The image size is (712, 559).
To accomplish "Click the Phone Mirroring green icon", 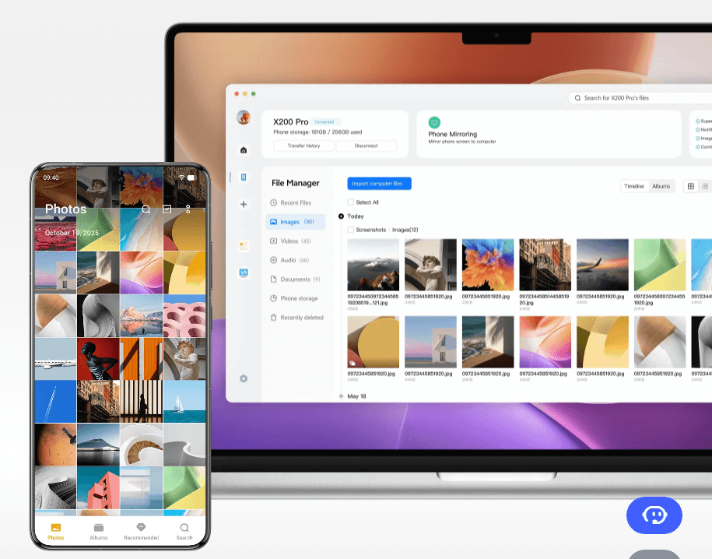I will pyautogui.click(x=434, y=123).
